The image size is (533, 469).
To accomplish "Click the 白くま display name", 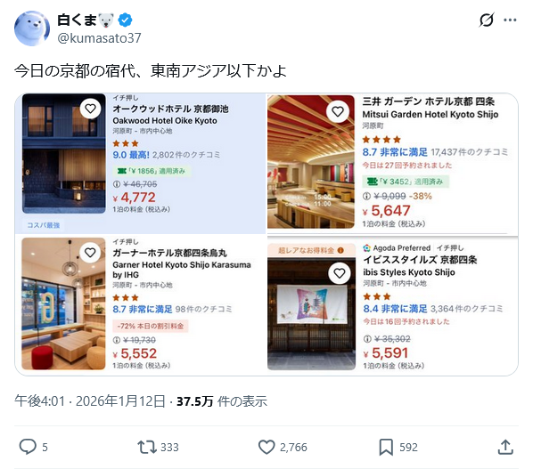I will 77,20.
